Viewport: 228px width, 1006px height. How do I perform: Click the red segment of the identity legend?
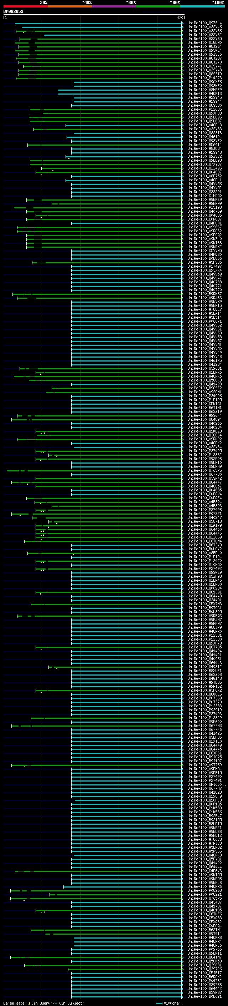[25, 7]
